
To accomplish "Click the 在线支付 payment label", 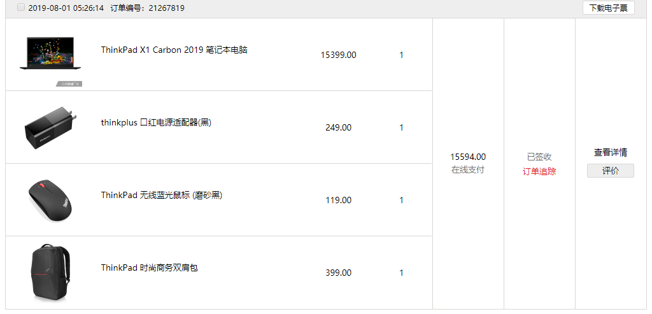I will pos(468,169).
